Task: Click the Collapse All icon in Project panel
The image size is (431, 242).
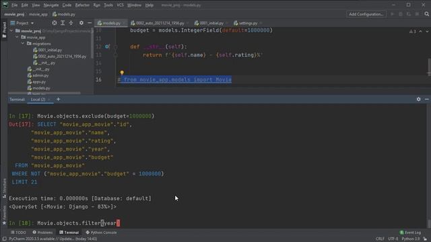Action: [71, 23]
